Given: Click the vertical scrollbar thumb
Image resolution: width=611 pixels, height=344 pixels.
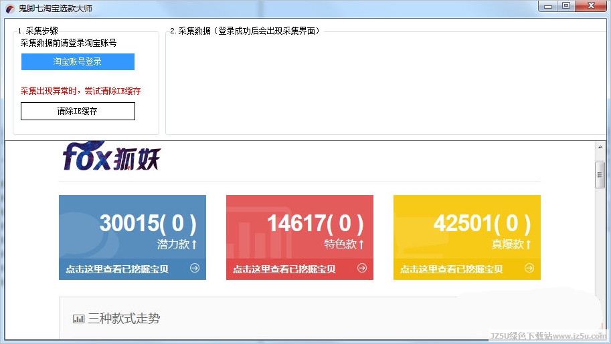Looking at the screenshot, I should (600, 175).
